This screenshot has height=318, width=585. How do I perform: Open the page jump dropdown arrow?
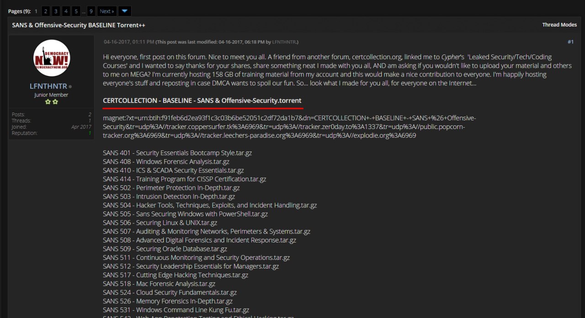[x=124, y=11]
